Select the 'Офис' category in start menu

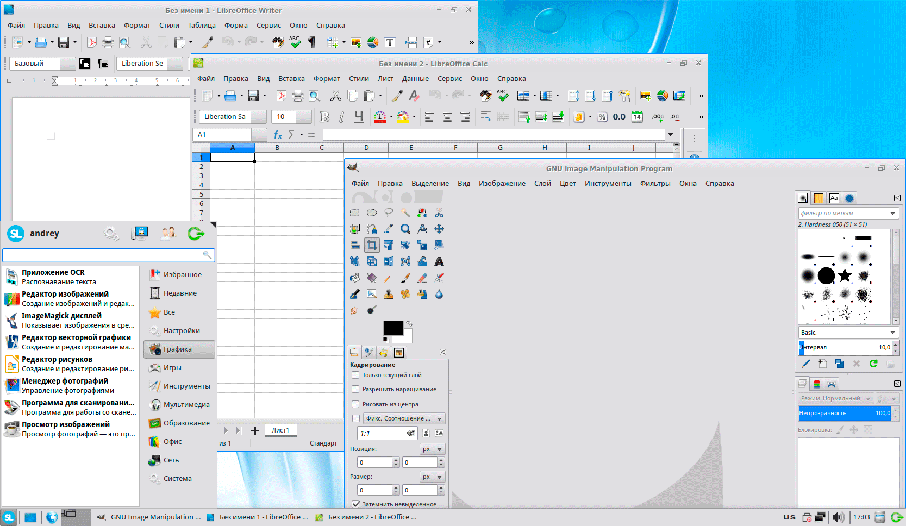pos(173,442)
